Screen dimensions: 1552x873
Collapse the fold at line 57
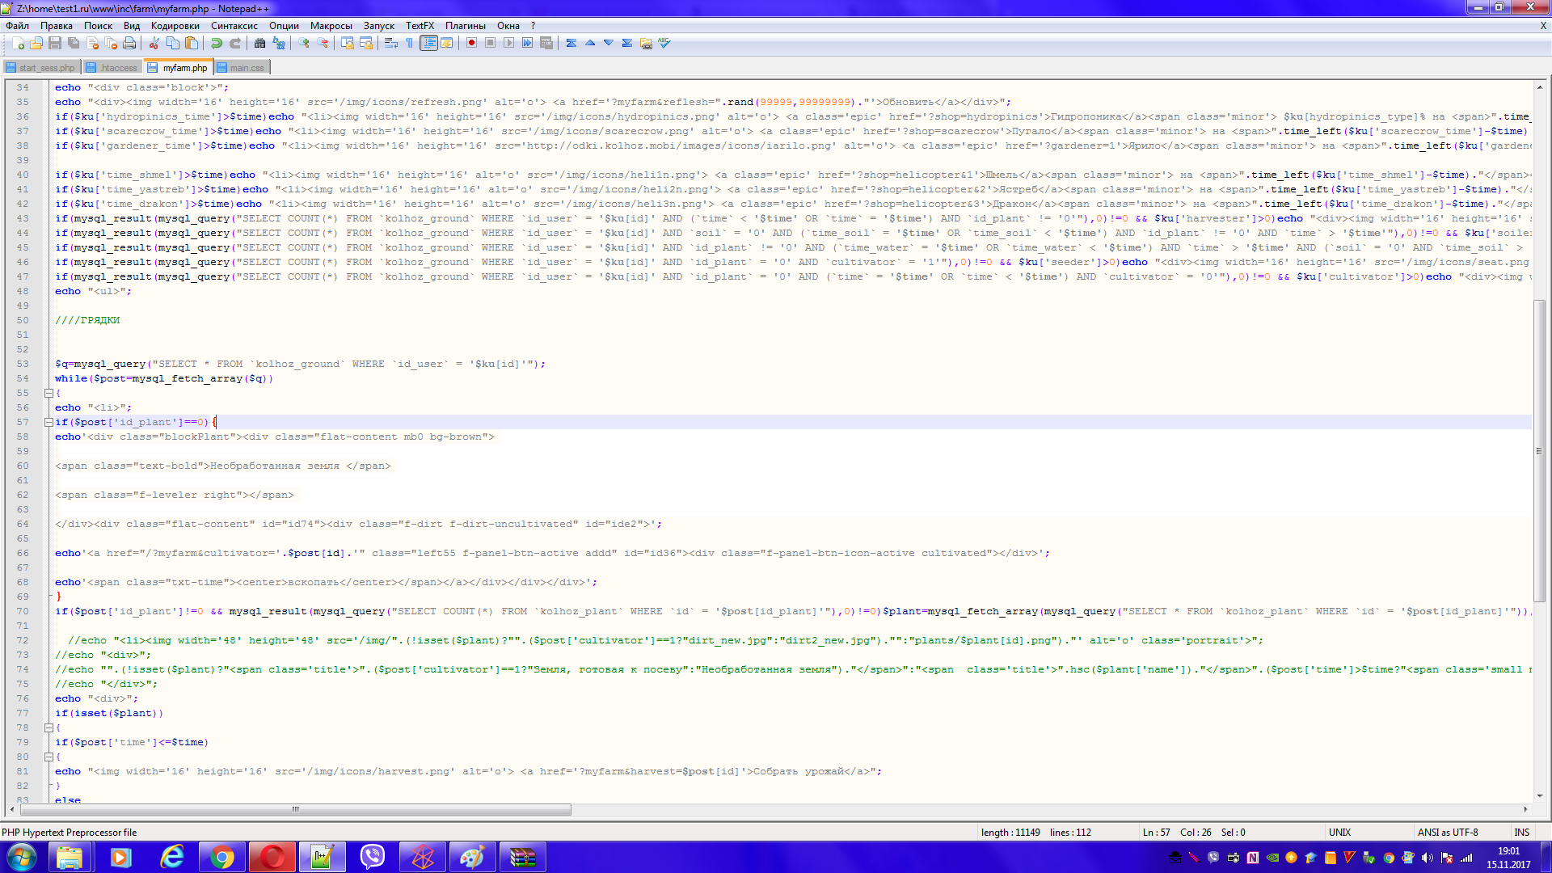[x=48, y=422]
